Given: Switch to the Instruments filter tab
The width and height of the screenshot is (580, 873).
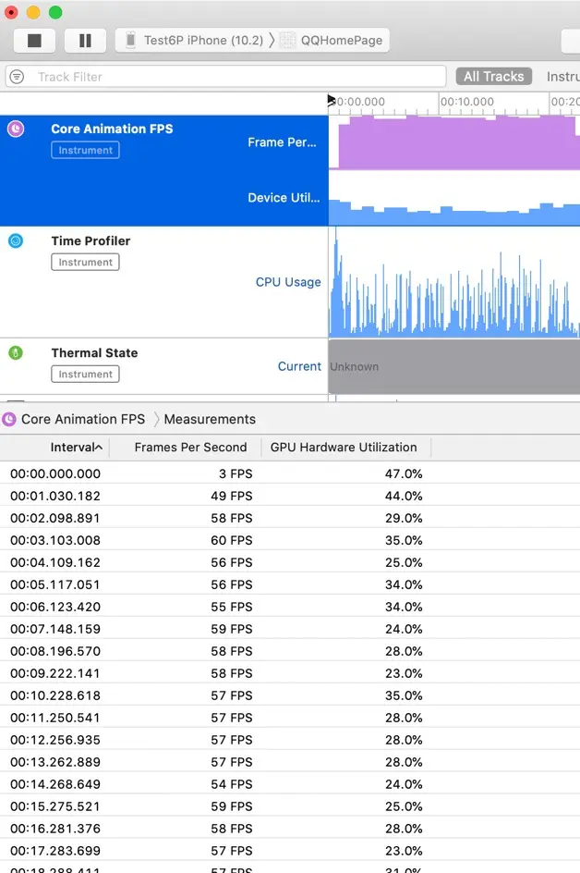Looking at the screenshot, I should click(562, 76).
